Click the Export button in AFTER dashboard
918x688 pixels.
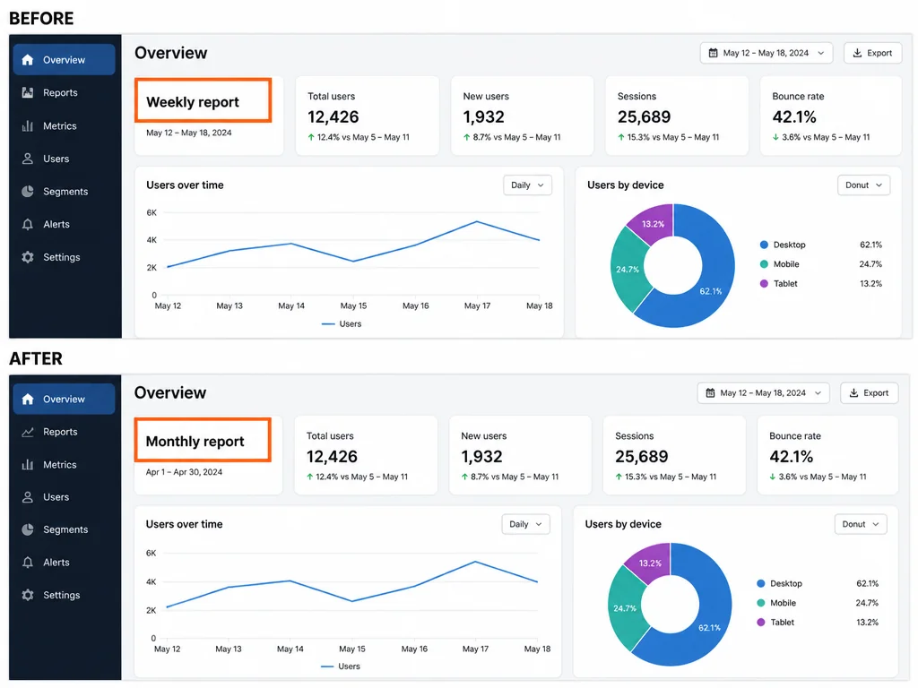click(x=870, y=392)
